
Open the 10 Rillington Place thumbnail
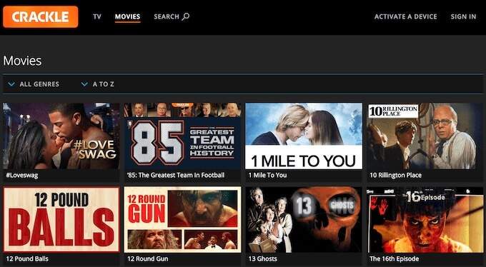[425, 136]
